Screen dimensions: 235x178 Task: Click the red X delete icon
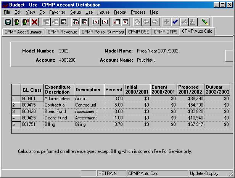point(35,22)
